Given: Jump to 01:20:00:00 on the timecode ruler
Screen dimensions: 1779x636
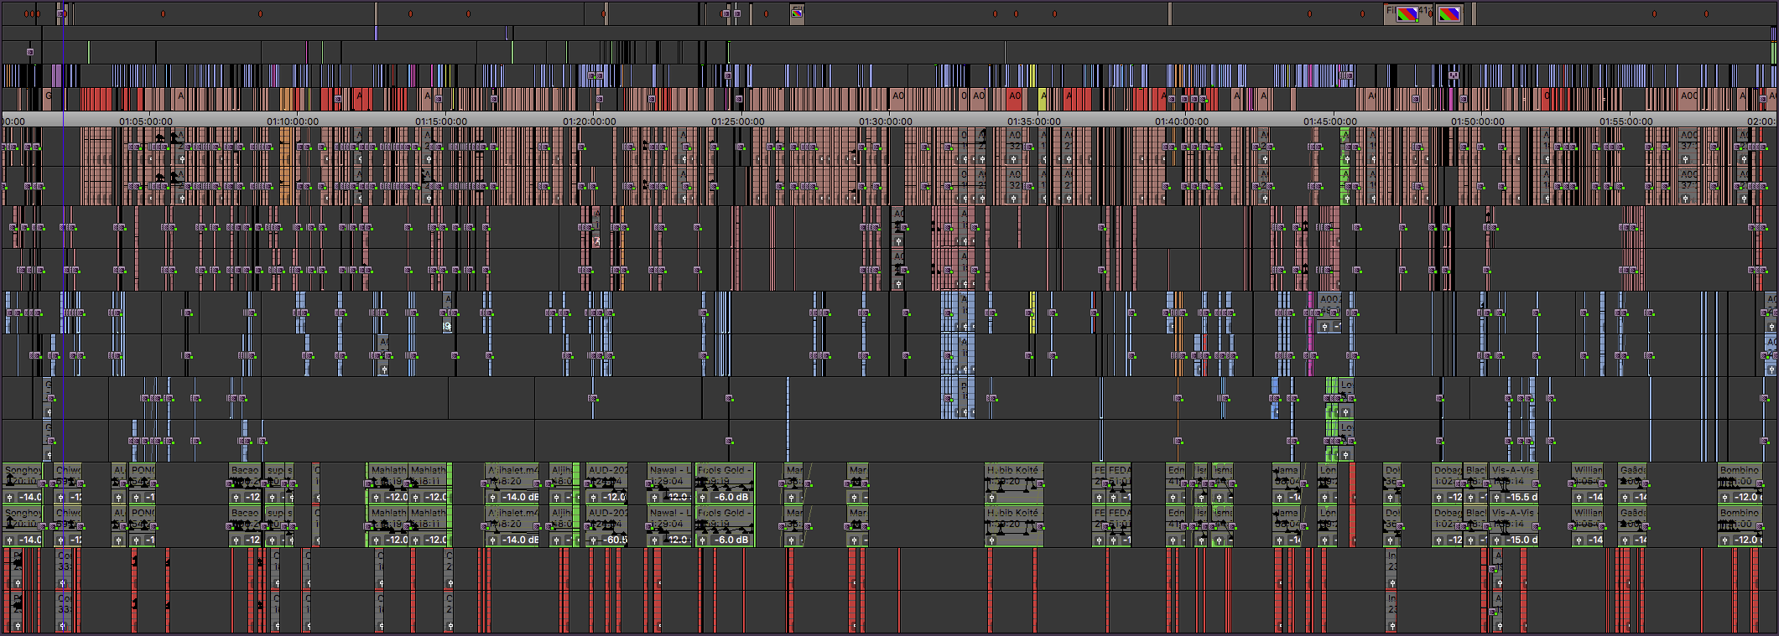Looking at the screenshot, I should coord(590,121).
